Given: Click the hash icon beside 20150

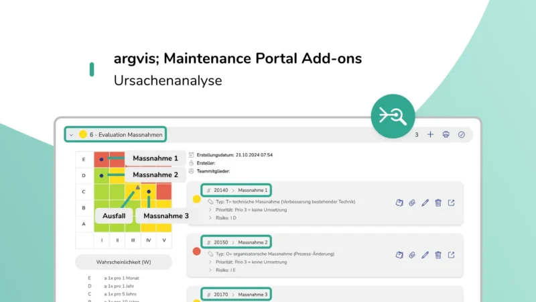Looking at the screenshot, I should click(208, 242).
